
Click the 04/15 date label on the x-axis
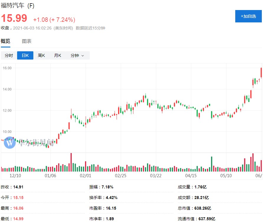click(191, 176)
